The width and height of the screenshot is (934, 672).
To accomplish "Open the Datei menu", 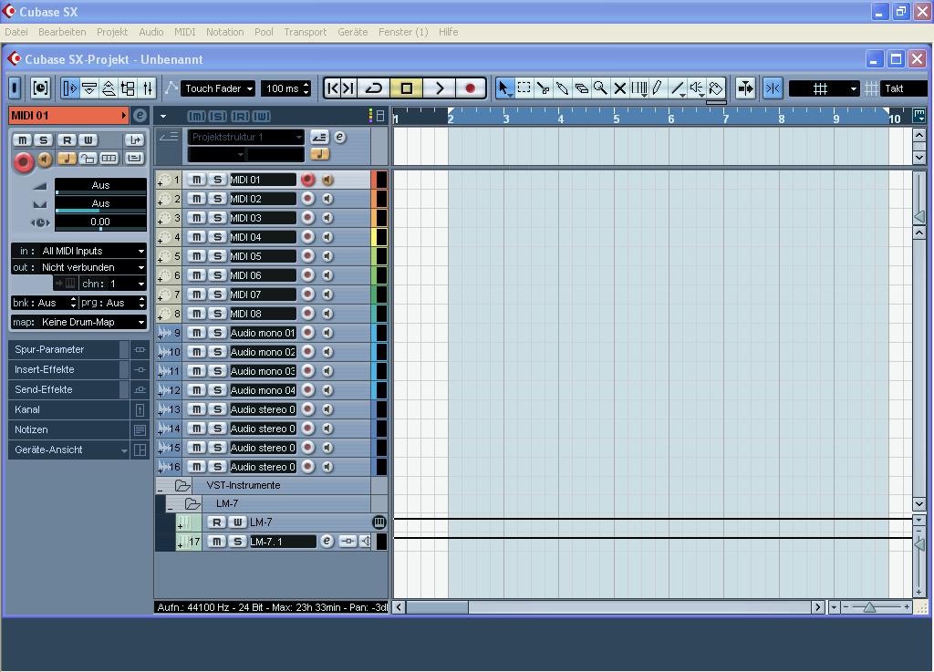I will click(16, 32).
